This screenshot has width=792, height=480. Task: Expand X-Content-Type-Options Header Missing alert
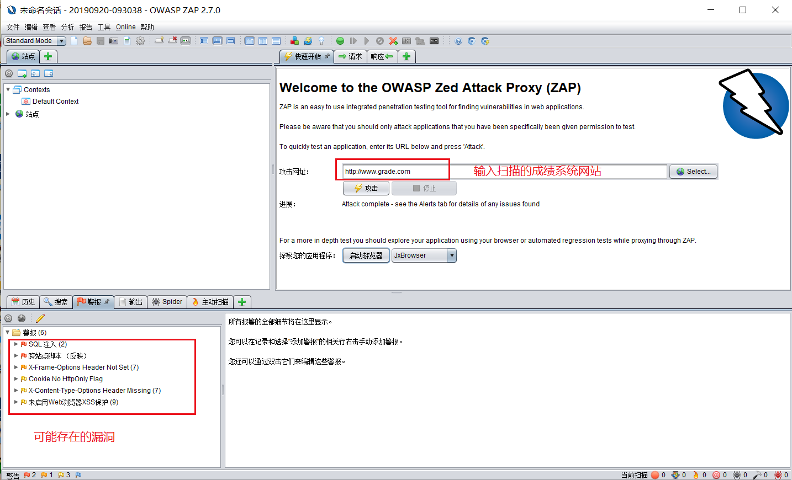(x=16, y=390)
